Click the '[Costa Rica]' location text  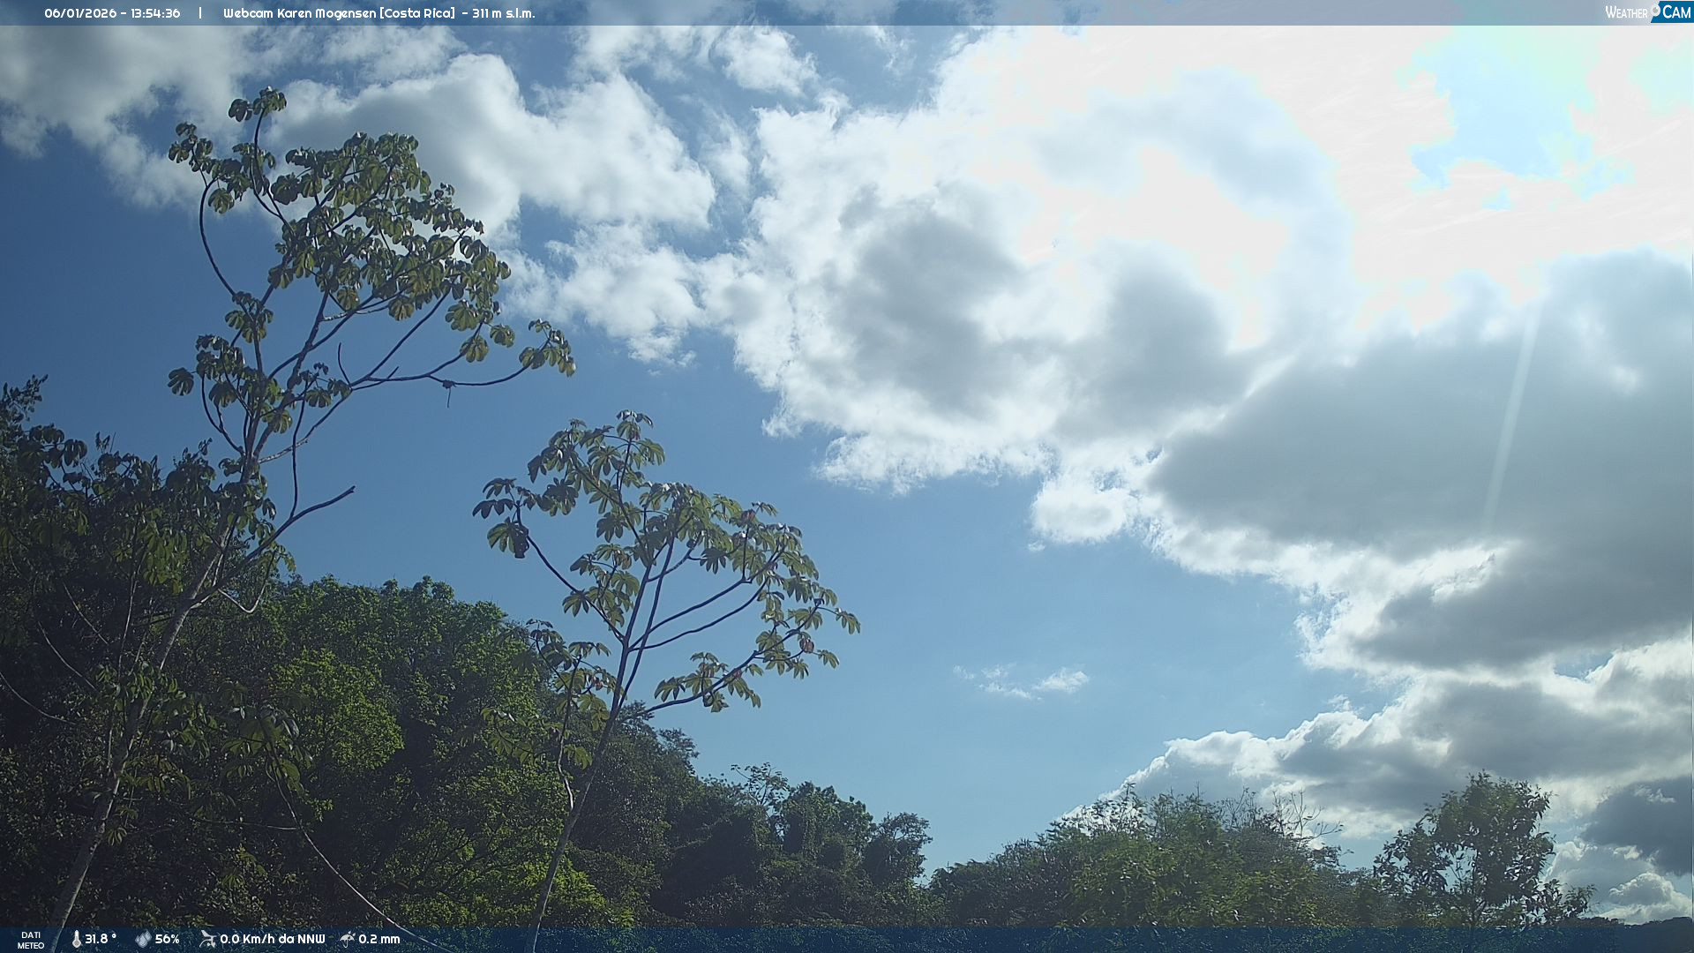pyautogui.click(x=418, y=13)
